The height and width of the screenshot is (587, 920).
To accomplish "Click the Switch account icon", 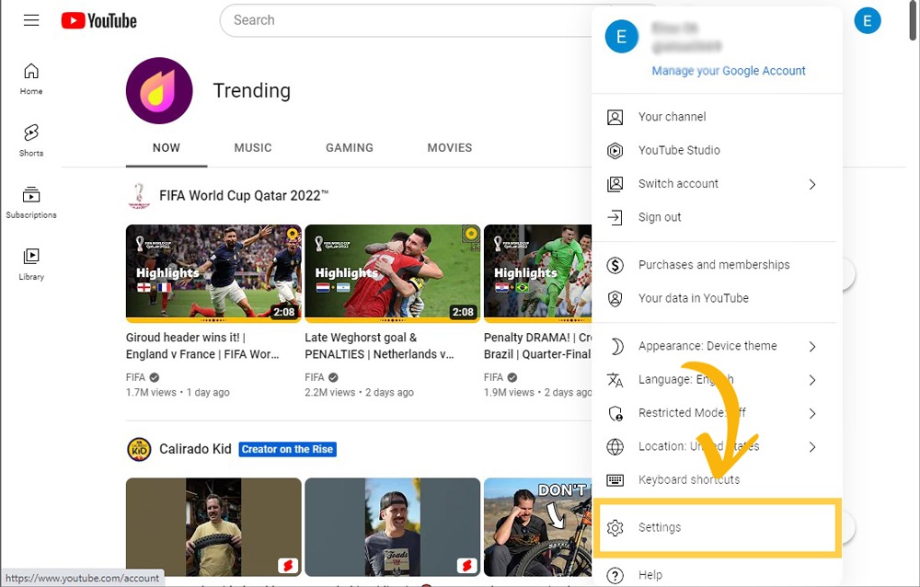I will tap(615, 184).
